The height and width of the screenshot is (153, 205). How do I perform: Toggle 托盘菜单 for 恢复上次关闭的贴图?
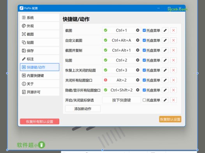coord(144,70)
